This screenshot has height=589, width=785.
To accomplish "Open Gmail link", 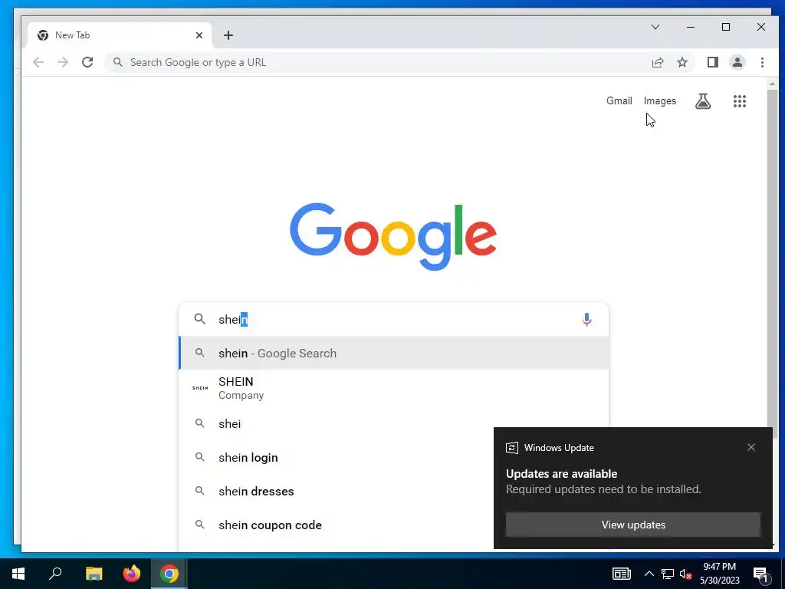I will [x=619, y=100].
